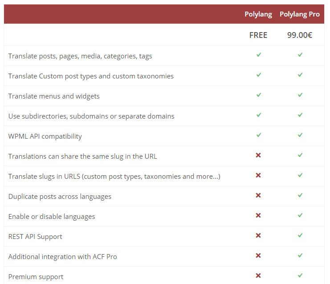Click the 'Premium support' feature label

click(x=36, y=277)
